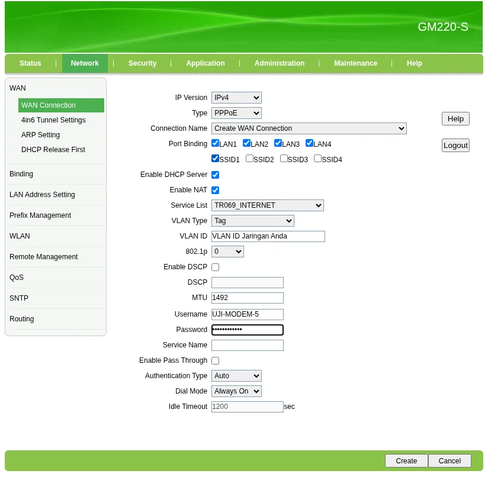Viewport: 488px width, 477px height.
Task: Click the Create button
Action: 406,461
